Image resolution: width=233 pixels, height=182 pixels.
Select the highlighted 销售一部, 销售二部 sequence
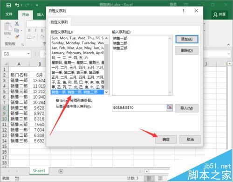pyautogui.click(x=77, y=92)
